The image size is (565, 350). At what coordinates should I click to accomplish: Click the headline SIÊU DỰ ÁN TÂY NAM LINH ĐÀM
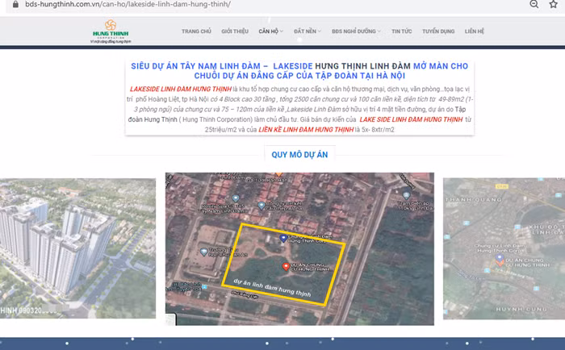195,66
